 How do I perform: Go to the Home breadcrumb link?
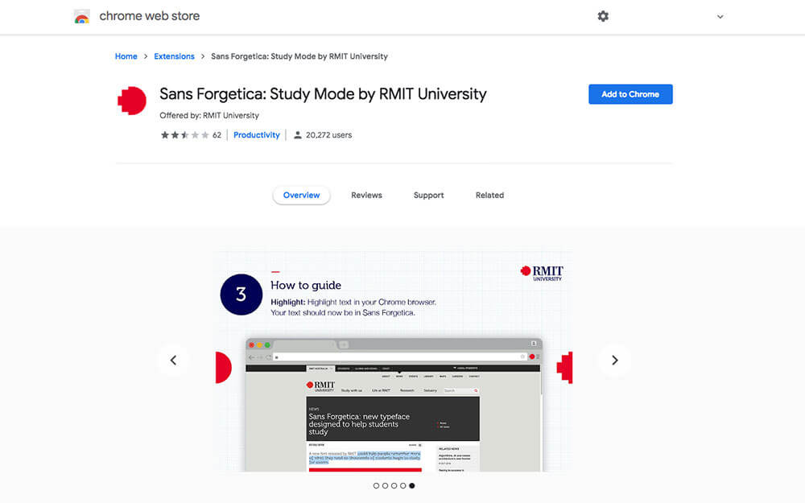pyautogui.click(x=126, y=56)
